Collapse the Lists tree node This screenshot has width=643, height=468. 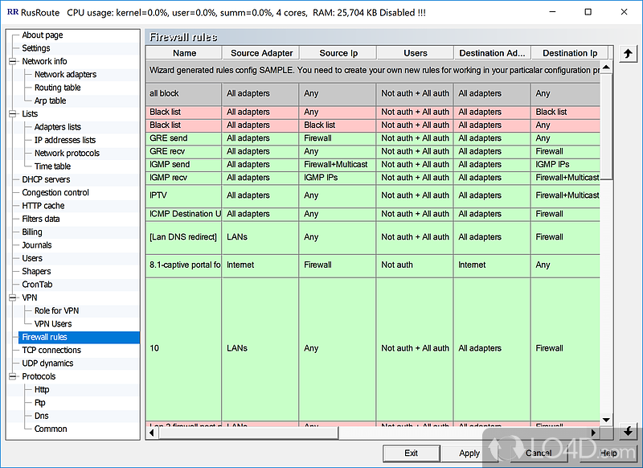coord(13,114)
